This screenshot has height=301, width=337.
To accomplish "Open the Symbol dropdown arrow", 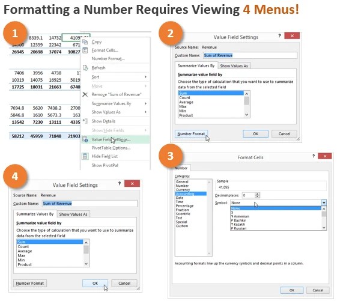I will coord(324,202).
